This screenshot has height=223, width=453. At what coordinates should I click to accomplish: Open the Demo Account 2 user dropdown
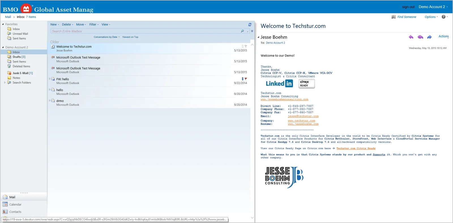[x=433, y=7]
